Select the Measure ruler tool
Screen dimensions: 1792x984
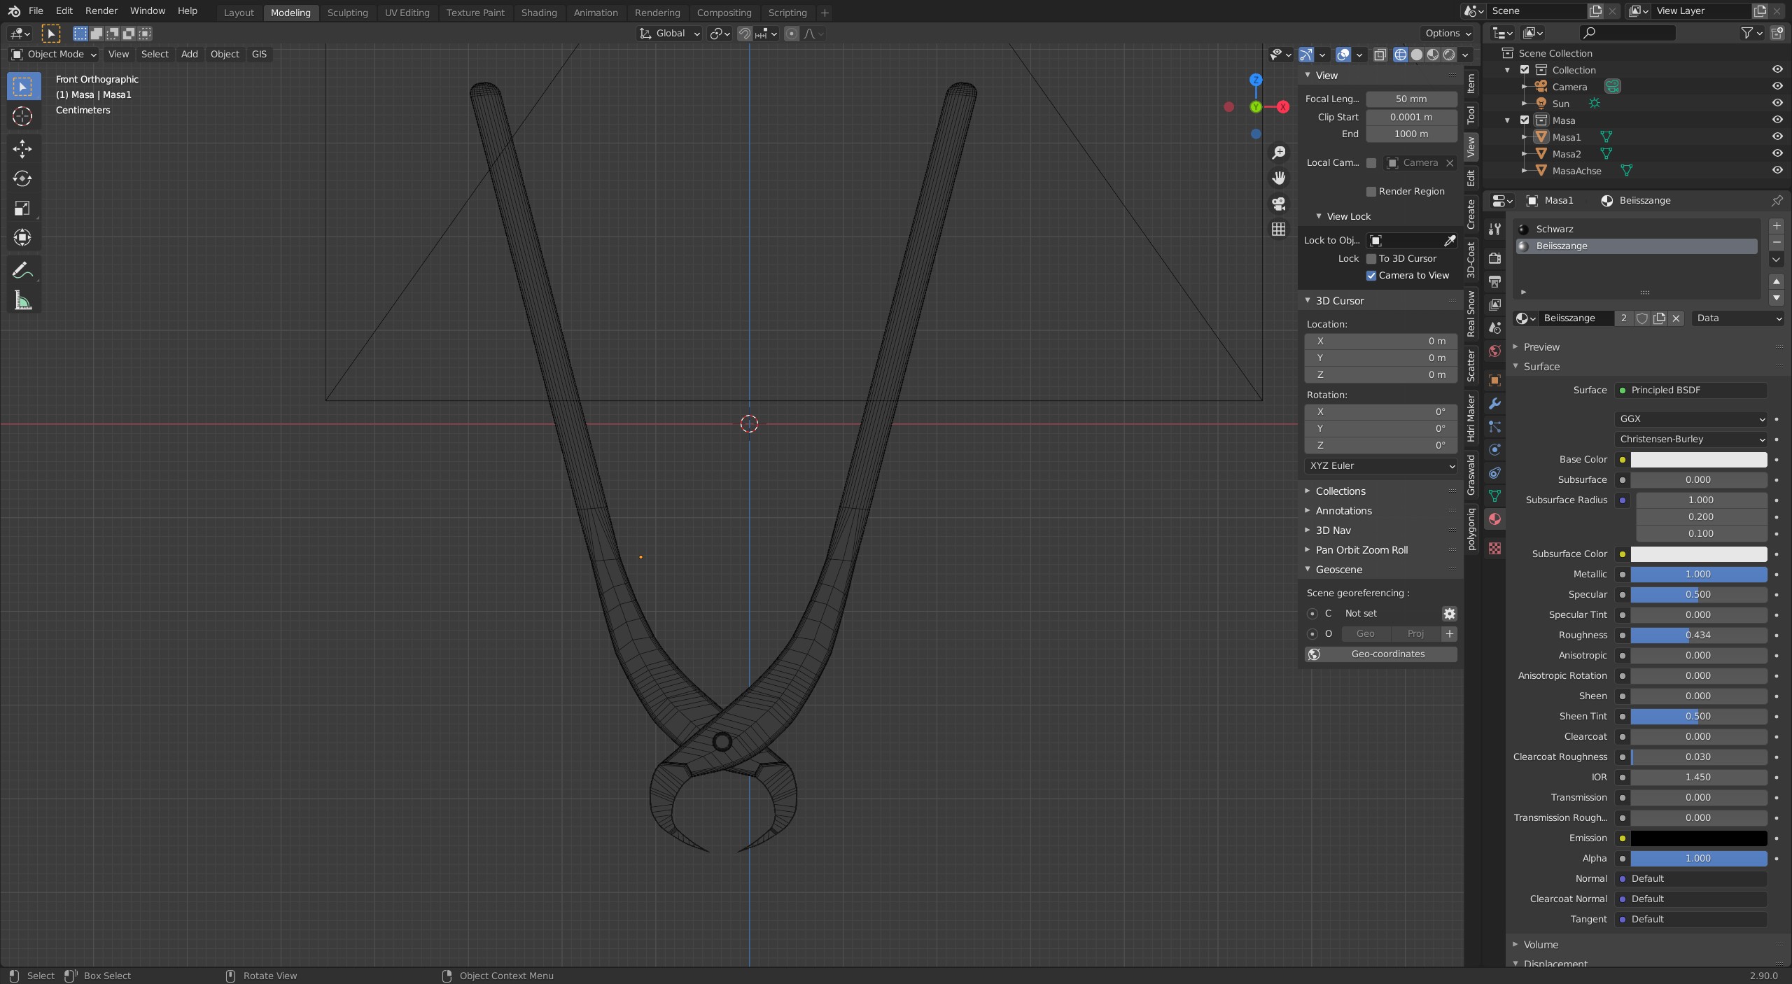click(x=22, y=301)
